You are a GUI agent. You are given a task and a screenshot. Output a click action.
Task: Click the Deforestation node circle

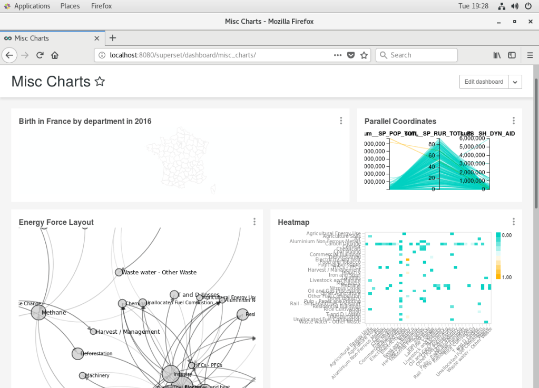[77, 354]
